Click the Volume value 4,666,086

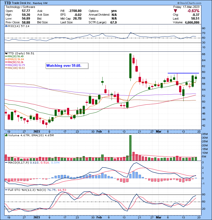(x=192, y=22)
